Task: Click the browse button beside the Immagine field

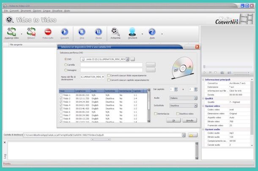Action: 151,70
